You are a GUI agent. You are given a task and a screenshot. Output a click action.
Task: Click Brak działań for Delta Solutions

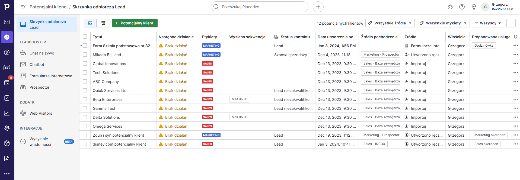pos(176,117)
